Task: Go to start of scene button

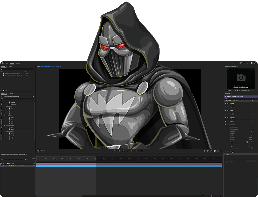Action: pyautogui.click(x=115, y=151)
